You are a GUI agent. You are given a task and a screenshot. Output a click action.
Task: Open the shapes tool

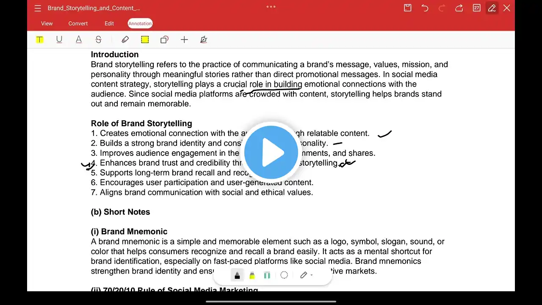[x=164, y=39]
